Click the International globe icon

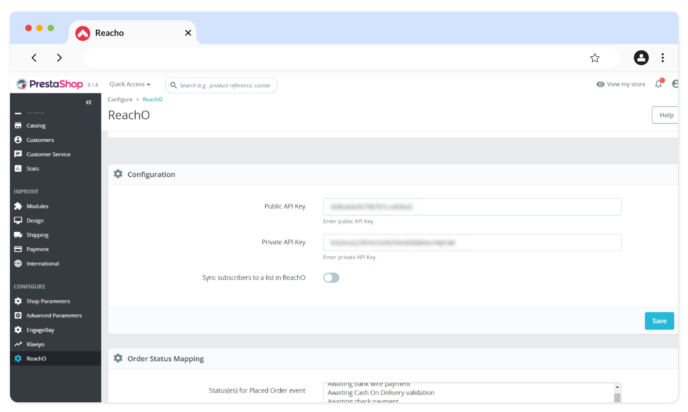[18, 264]
